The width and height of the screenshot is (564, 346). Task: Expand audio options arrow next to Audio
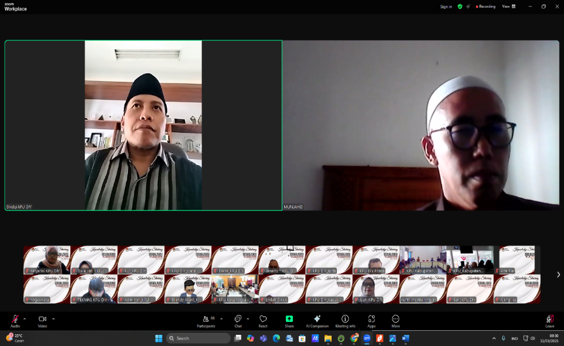click(25, 319)
